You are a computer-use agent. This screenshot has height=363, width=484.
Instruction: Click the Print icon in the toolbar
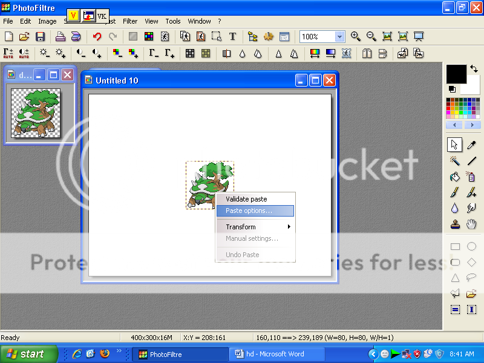tap(60, 36)
